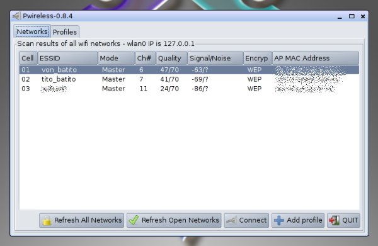
Task: Click cell number 02
Action: (26, 79)
